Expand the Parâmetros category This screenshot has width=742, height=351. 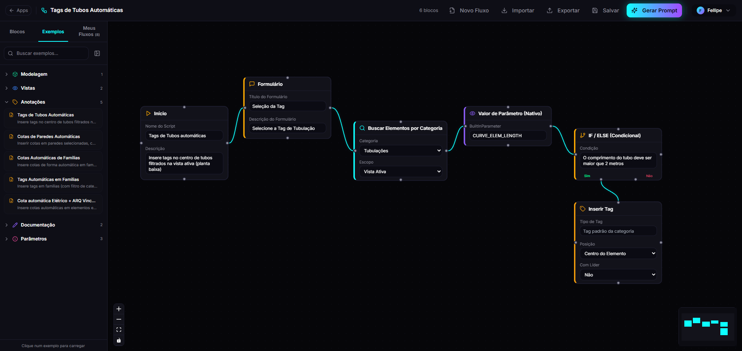pyautogui.click(x=7, y=239)
